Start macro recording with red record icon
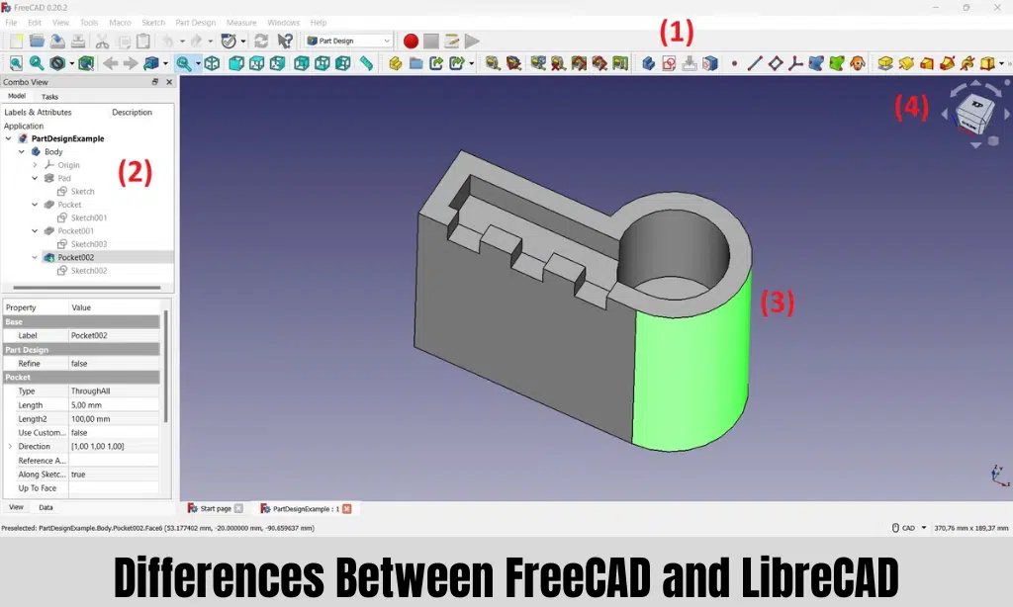1013x607 pixels. point(411,42)
